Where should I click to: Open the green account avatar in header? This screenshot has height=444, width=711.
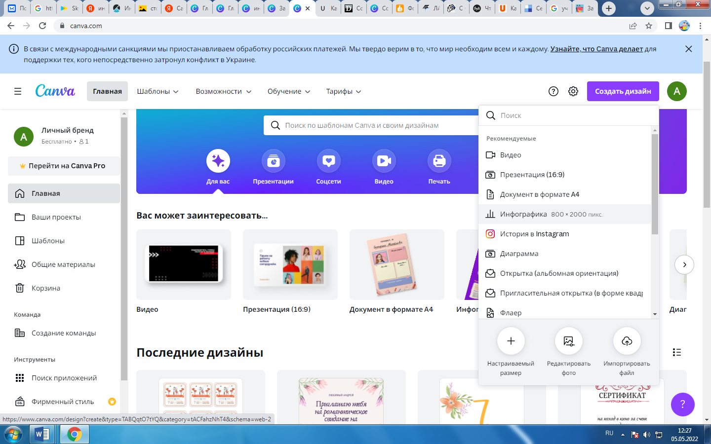pos(677,91)
